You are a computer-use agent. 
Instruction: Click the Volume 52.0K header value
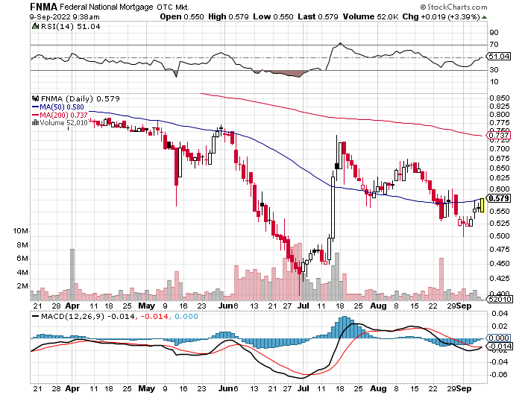pos(371,16)
